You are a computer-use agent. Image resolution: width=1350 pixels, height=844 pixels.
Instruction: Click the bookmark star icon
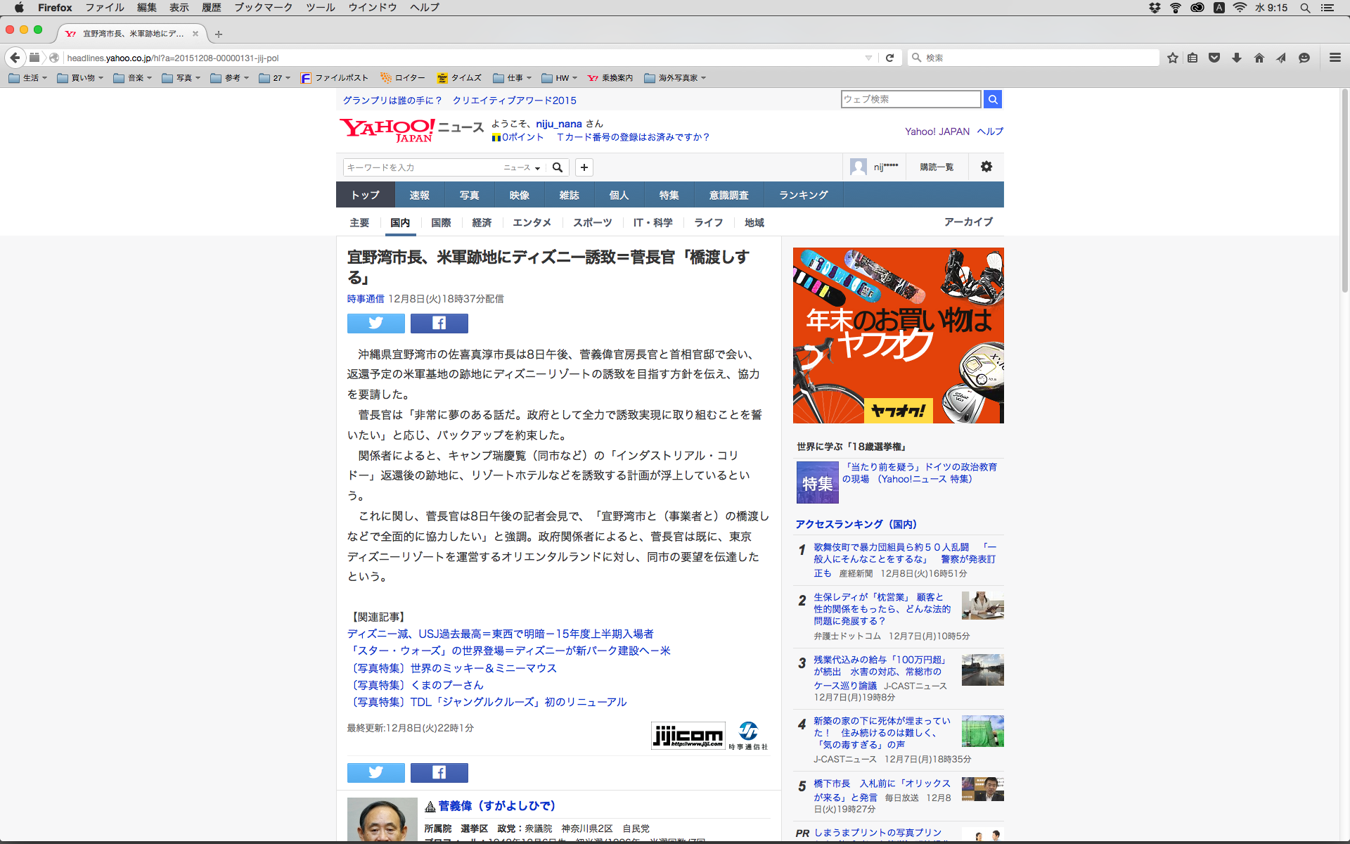1172,58
